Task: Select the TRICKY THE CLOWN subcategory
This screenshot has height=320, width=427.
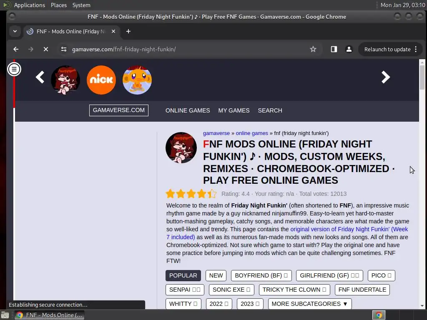Action: coord(294,290)
